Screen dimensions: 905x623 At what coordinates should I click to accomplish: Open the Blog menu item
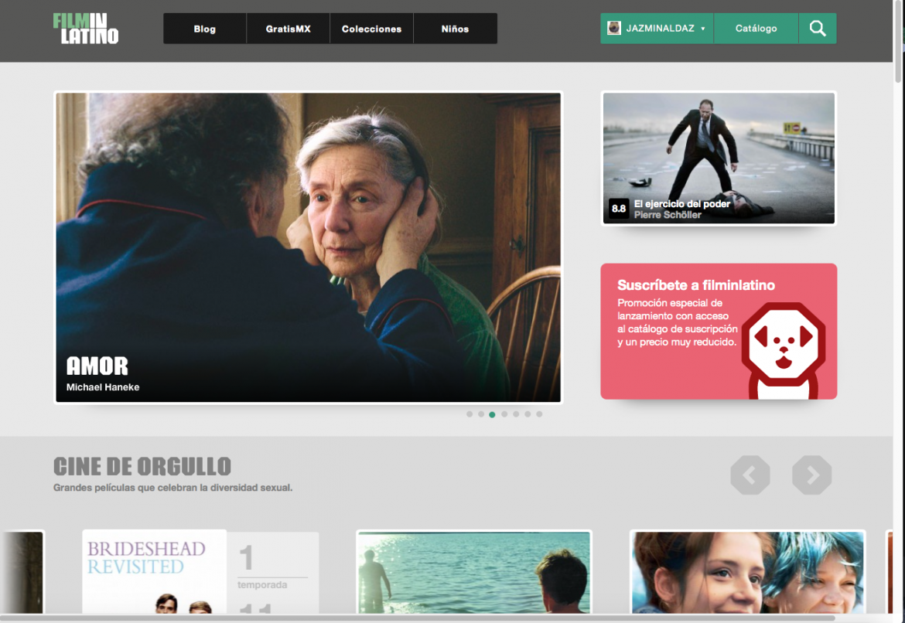[x=205, y=29]
